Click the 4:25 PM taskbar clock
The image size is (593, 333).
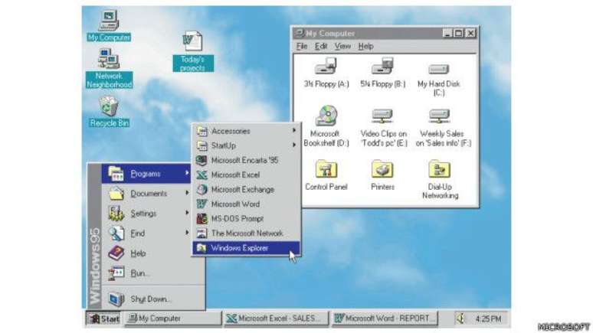pos(488,319)
